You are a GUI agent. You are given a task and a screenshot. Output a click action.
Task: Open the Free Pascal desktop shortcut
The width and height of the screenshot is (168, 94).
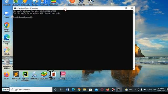click(x=44, y=3)
